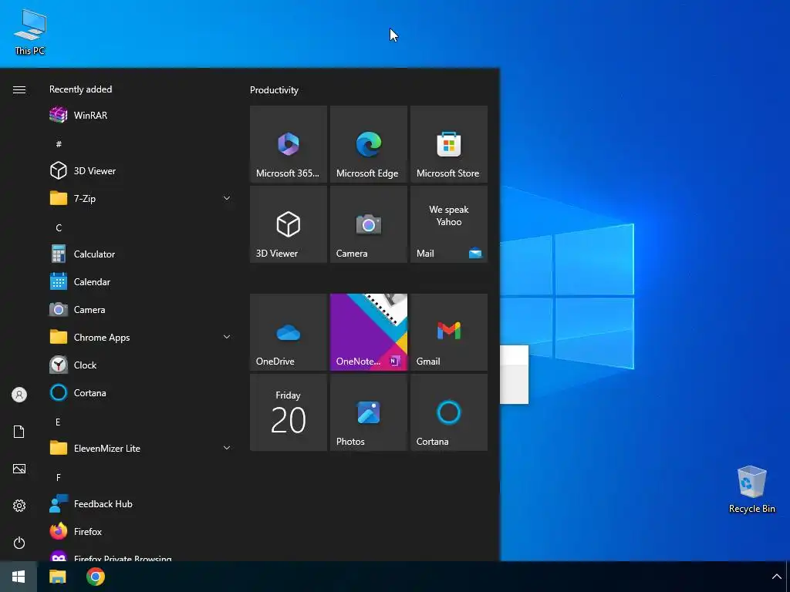Image resolution: width=790 pixels, height=592 pixels.
Task: Open the Friday 20 calendar tile
Action: click(x=289, y=412)
